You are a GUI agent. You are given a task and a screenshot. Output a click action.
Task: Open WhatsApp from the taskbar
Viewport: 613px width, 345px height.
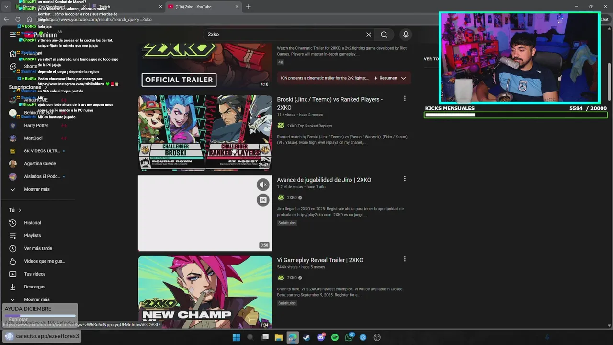349,337
